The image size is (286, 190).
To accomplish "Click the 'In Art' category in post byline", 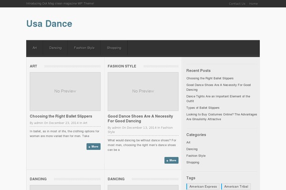I will point(83,123).
